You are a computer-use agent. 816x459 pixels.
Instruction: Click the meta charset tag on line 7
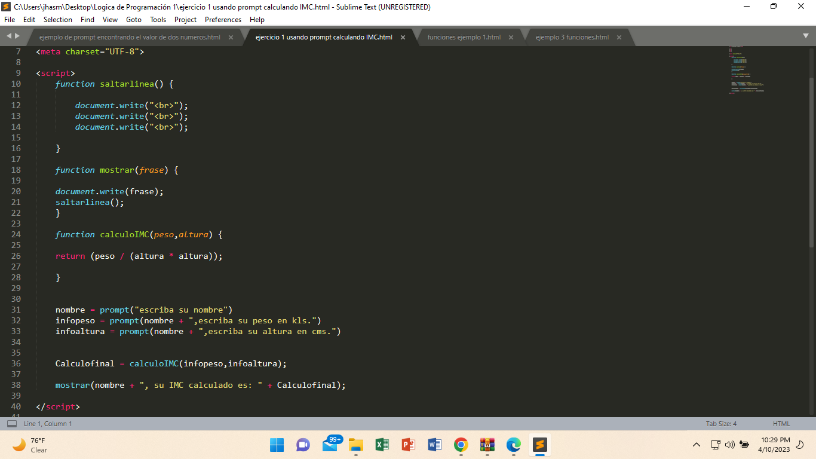click(x=90, y=51)
